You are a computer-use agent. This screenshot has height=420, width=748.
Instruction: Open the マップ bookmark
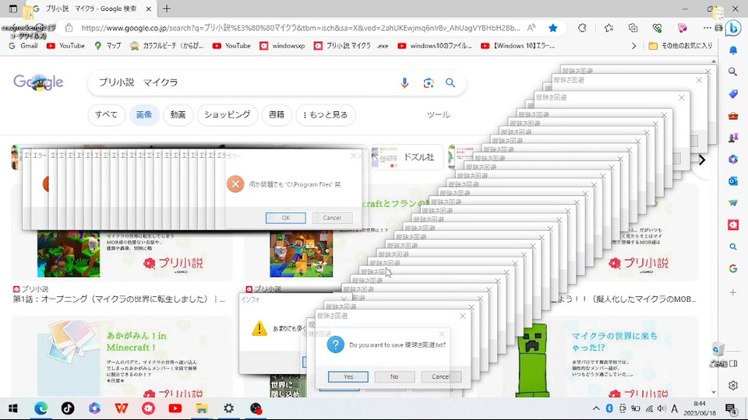click(x=108, y=46)
